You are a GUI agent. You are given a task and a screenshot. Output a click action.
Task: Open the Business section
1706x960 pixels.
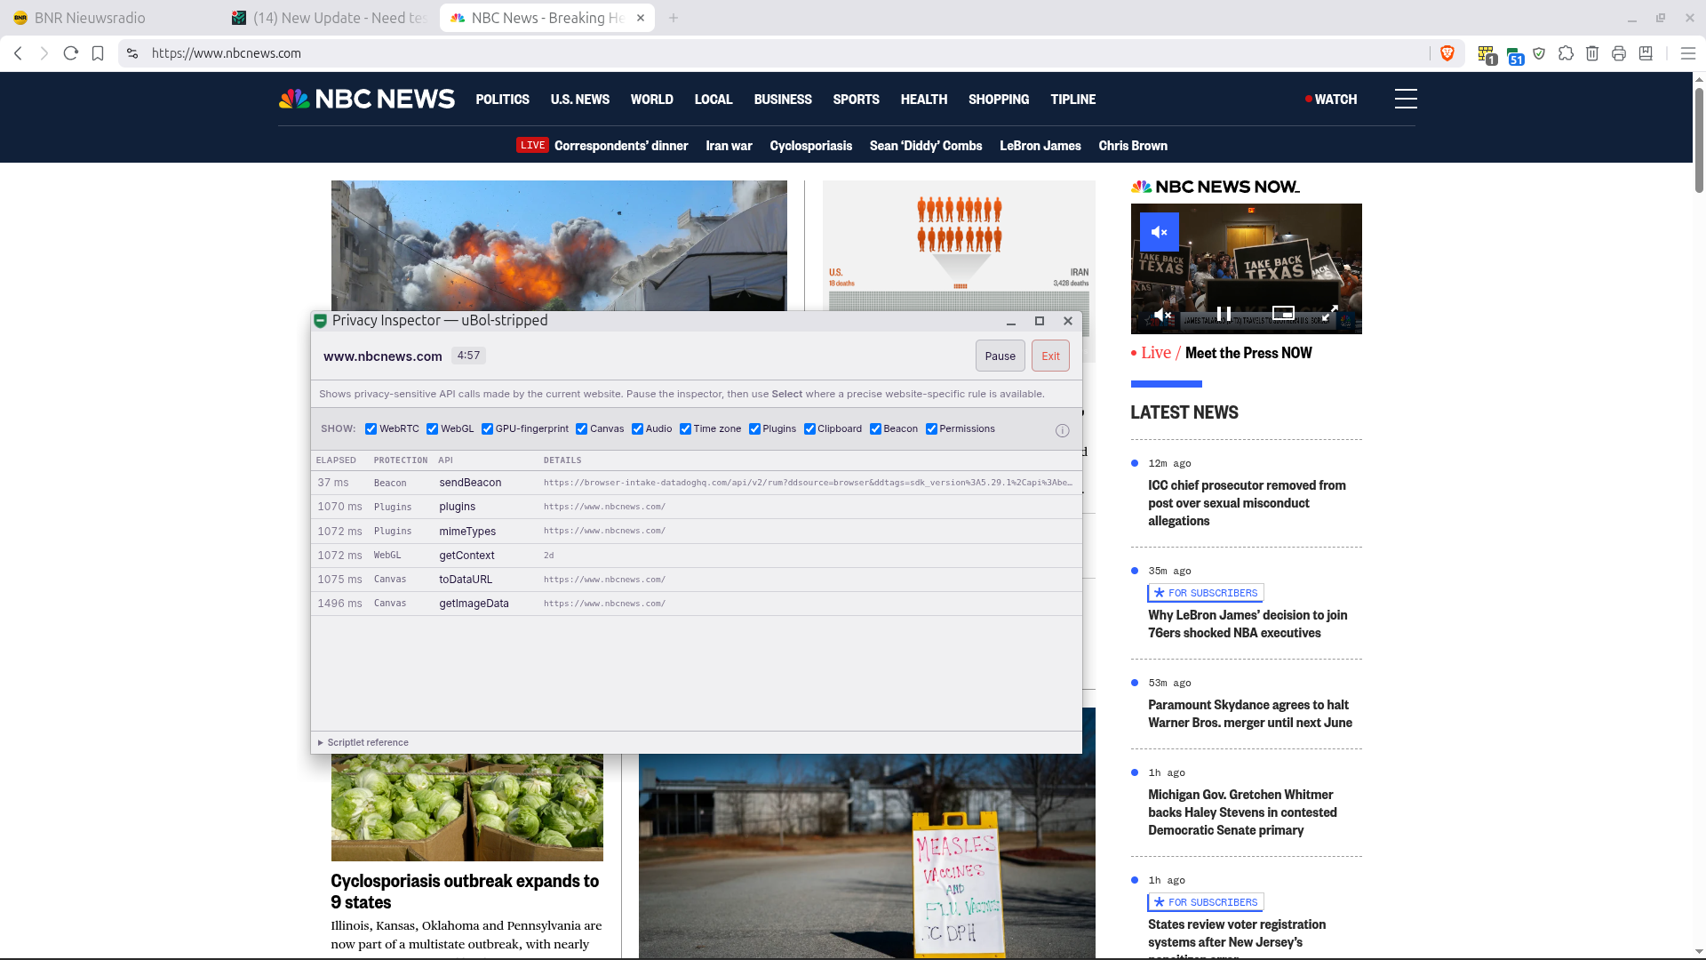click(x=783, y=100)
